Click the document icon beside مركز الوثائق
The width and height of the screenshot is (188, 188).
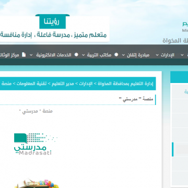tap(23, 55)
